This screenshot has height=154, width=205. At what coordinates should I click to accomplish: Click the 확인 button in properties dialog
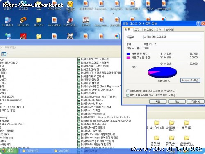(158, 101)
